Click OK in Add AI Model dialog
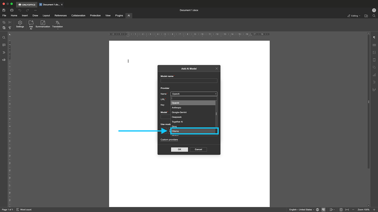The image size is (378, 212). coord(180,149)
